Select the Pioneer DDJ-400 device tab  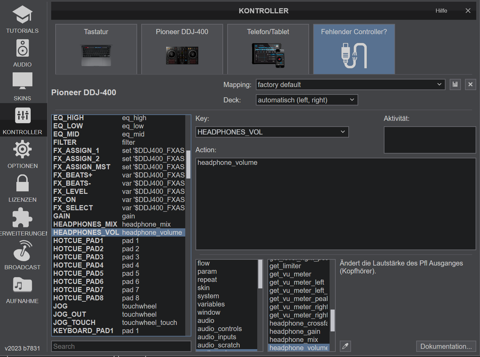click(x=182, y=49)
